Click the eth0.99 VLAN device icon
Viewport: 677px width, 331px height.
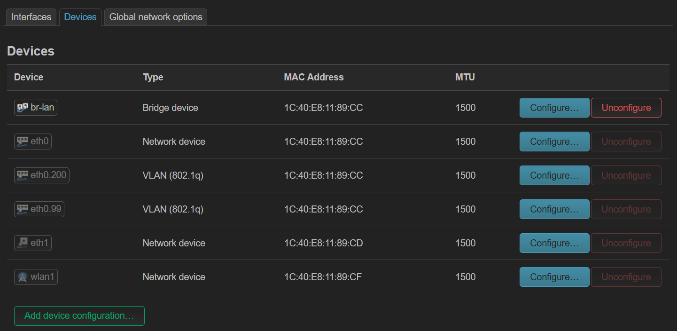[23, 209]
